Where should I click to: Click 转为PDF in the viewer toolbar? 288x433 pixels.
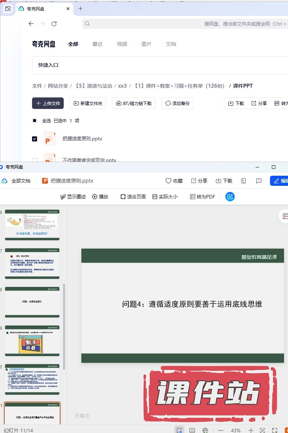click(203, 197)
